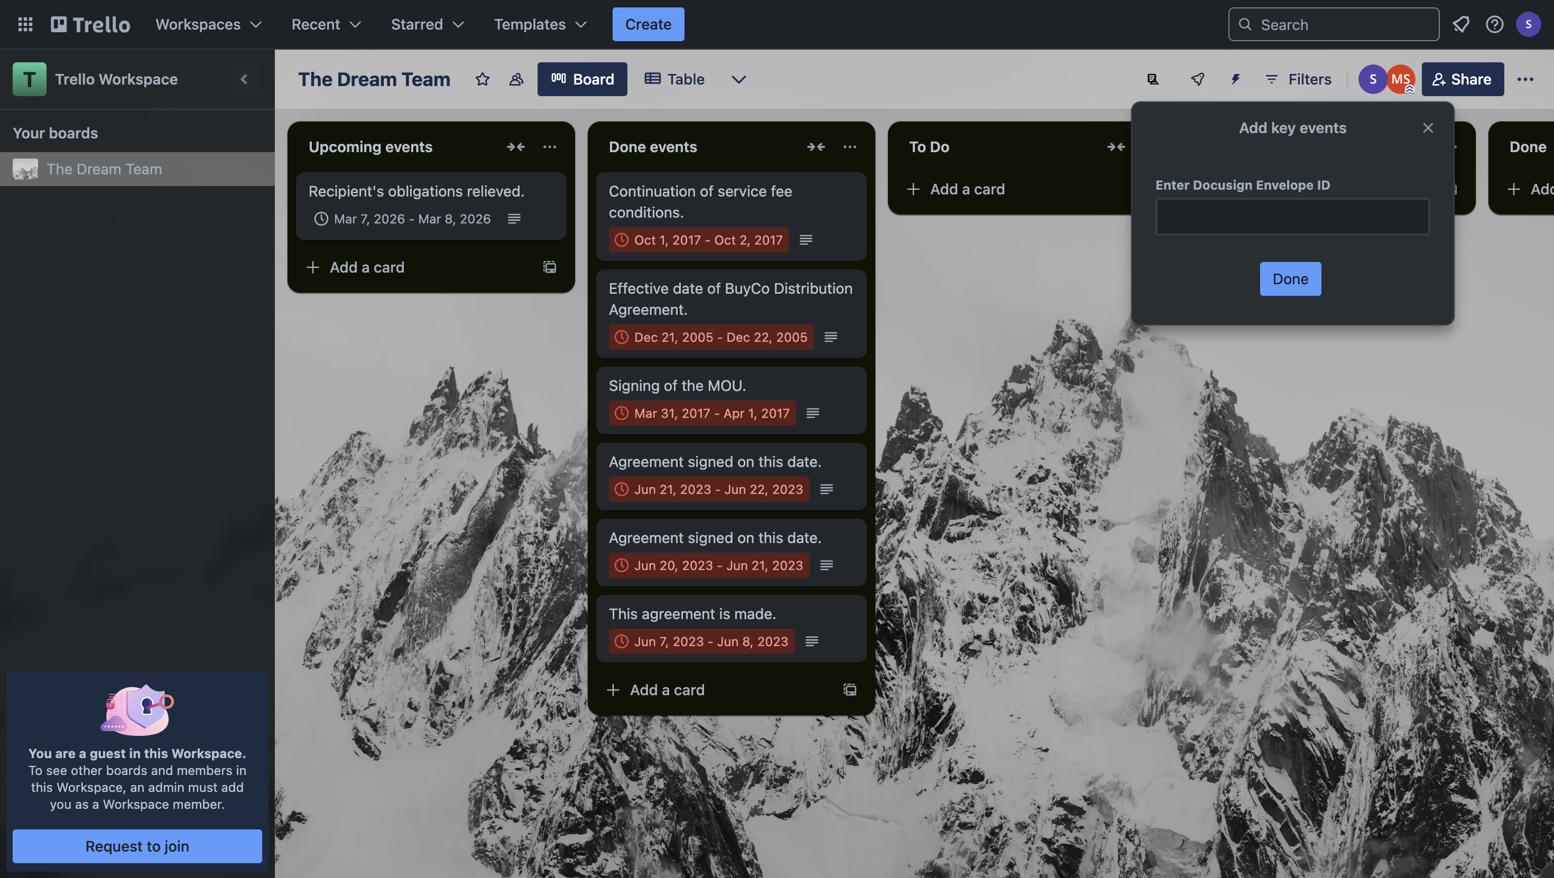The height and width of the screenshot is (878, 1554).
Task: Collapse the workspace sidebar
Action: click(244, 79)
